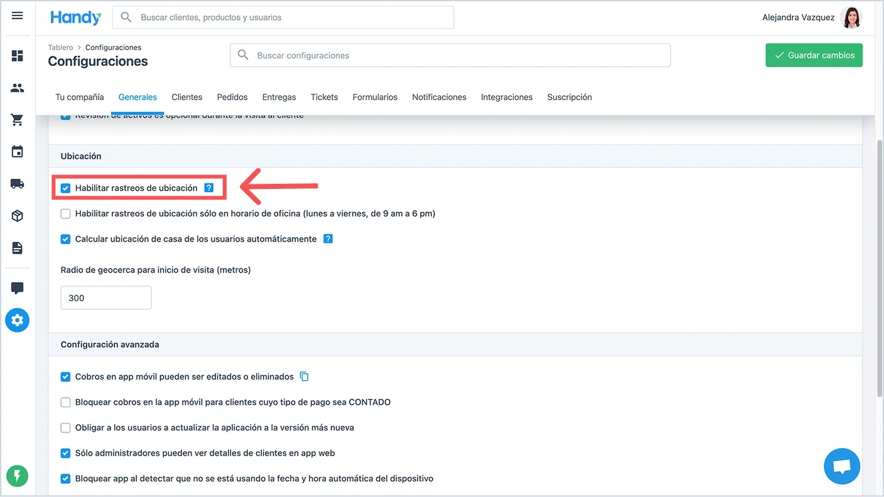
Task: Click the geofence radius input field
Action: coord(105,297)
